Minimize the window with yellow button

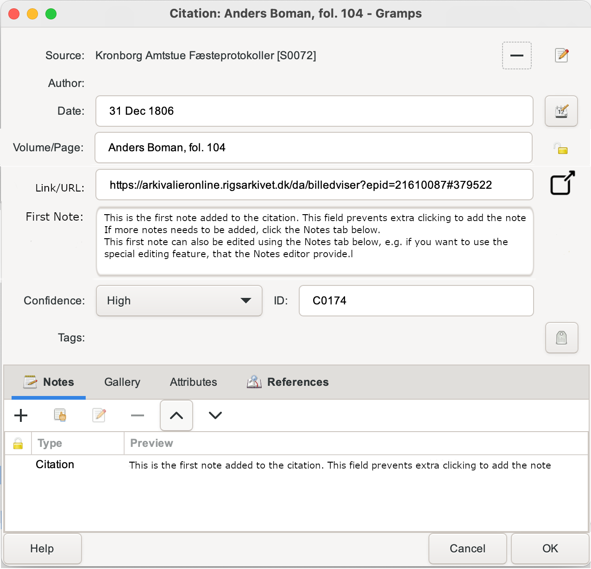point(32,14)
